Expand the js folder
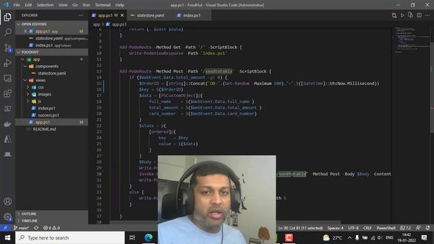This screenshot has width=434, height=244. click(x=52, y=101)
